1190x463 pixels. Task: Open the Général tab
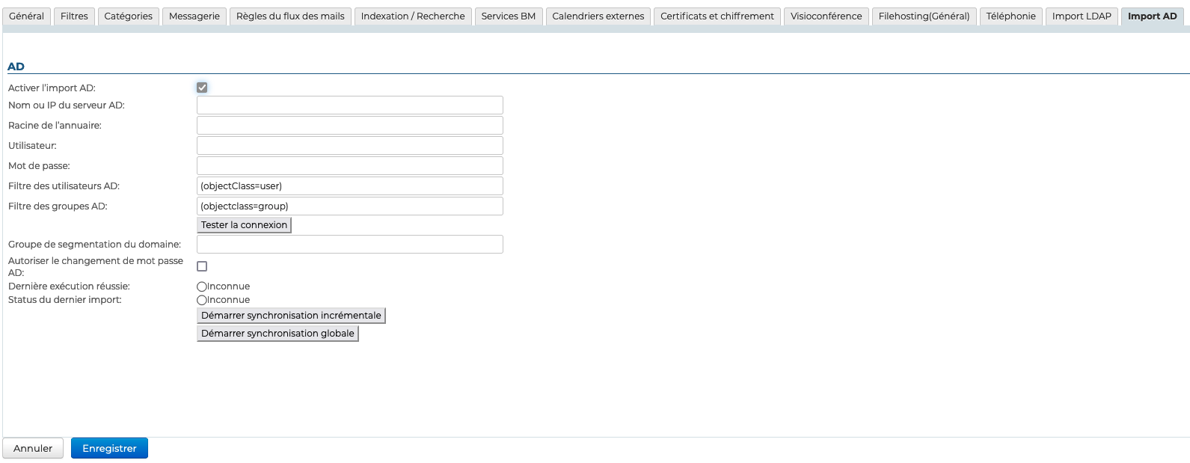point(26,16)
